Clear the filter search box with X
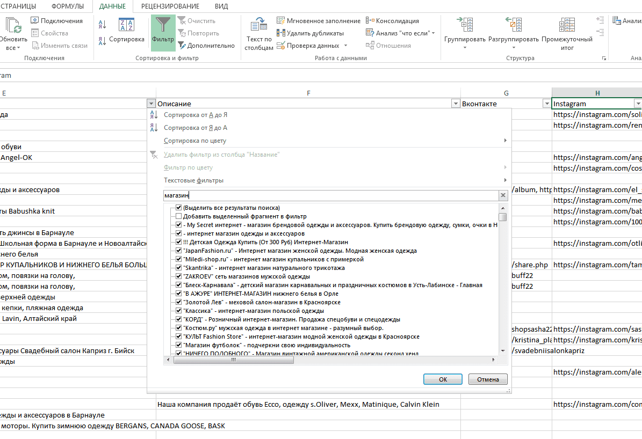Screen dimensions: 642x439 [x=503, y=195]
